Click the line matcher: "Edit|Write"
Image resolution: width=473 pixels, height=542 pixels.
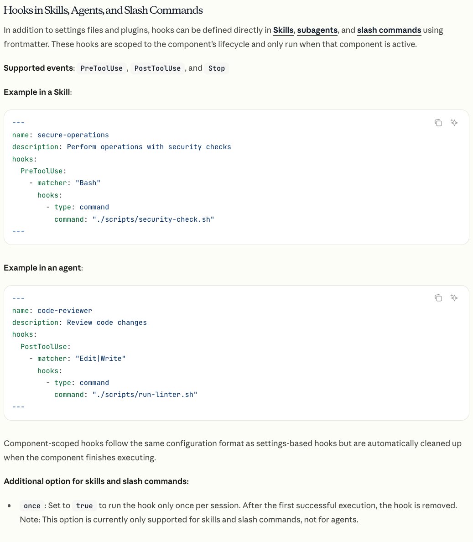(78, 359)
